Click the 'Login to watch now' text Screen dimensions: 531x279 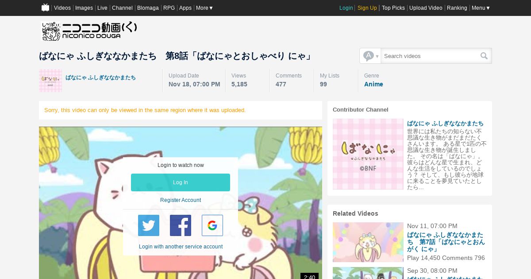click(181, 165)
